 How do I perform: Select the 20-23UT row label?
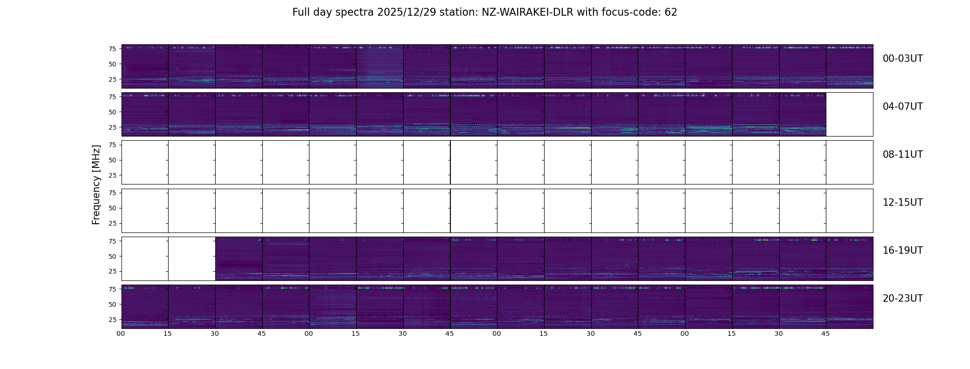(x=903, y=298)
